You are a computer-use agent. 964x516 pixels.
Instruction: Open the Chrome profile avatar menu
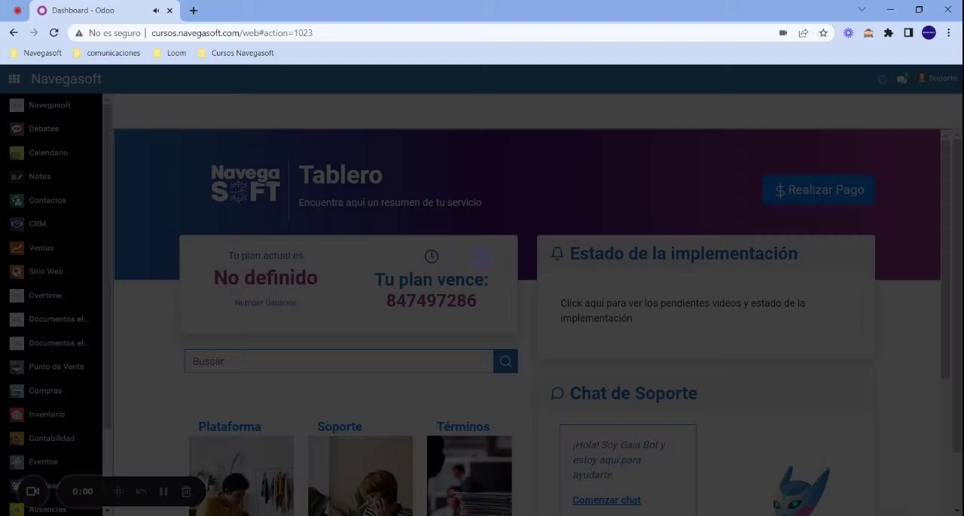point(929,33)
